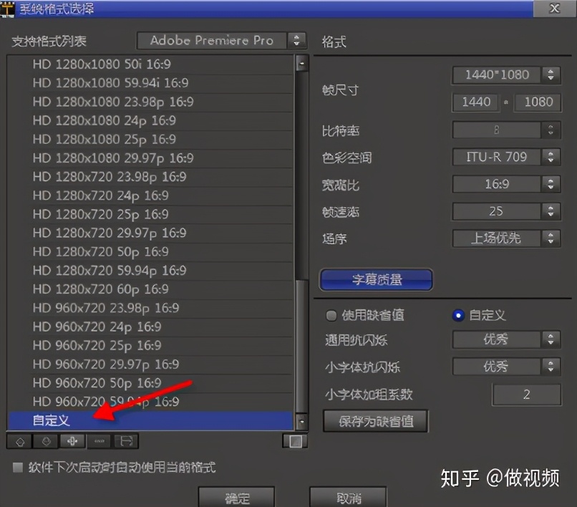Open the 色彩空间 ITU-R 709 dropdown

coord(506,157)
